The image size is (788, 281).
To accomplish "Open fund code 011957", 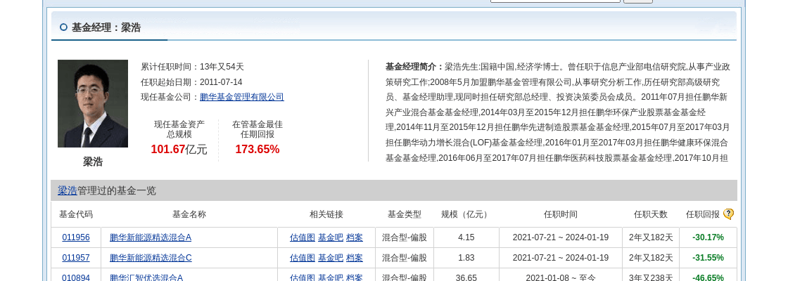I will tap(76, 258).
